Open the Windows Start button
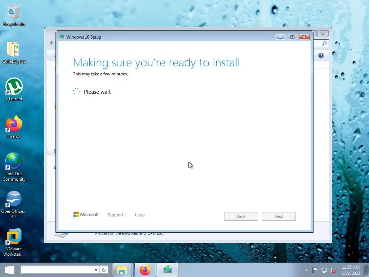This screenshot has height=277, width=369. (x=10, y=270)
